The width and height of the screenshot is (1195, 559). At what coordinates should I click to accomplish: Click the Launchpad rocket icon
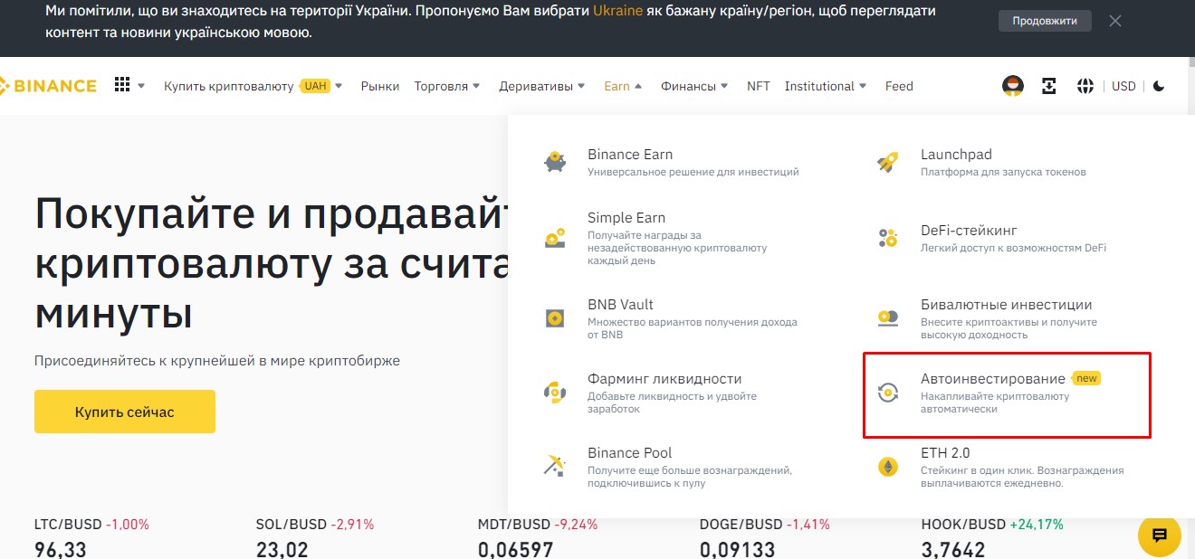[888, 163]
